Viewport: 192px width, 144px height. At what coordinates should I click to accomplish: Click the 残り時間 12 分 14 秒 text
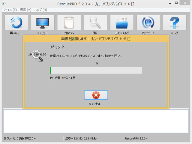coord(63,78)
